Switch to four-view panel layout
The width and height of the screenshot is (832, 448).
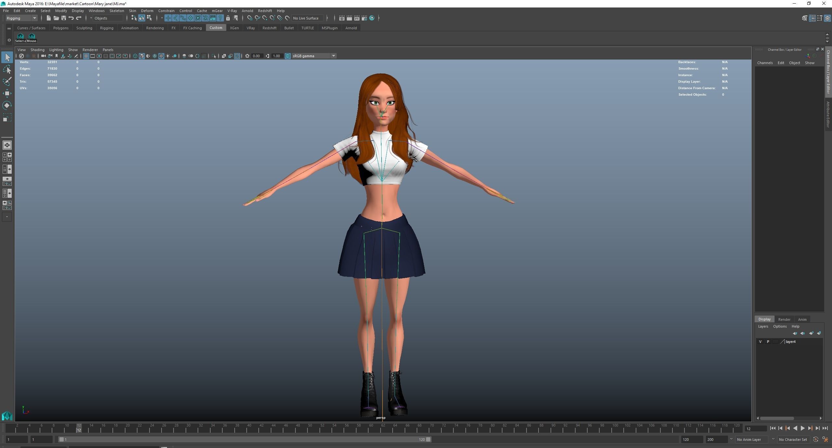click(7, 157)
